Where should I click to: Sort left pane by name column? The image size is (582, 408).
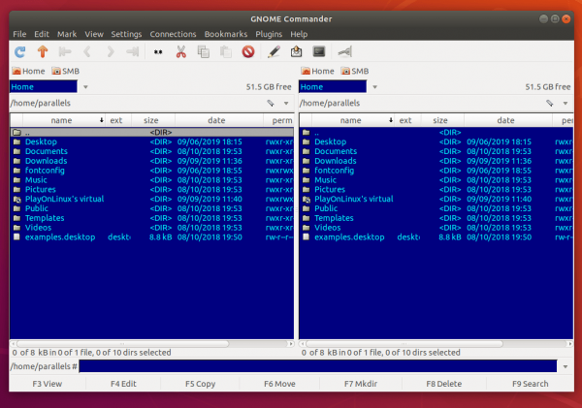64,120
